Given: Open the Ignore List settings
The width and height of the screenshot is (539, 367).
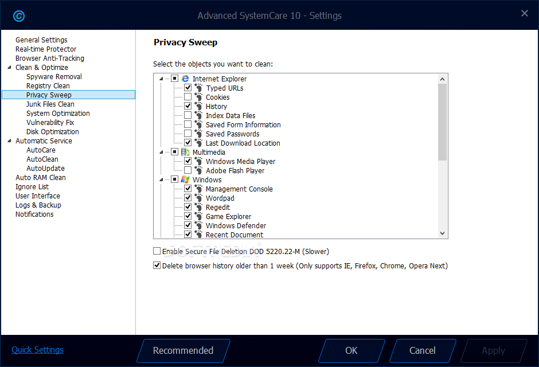Looking at the screenshot, I should coord(32,186).
